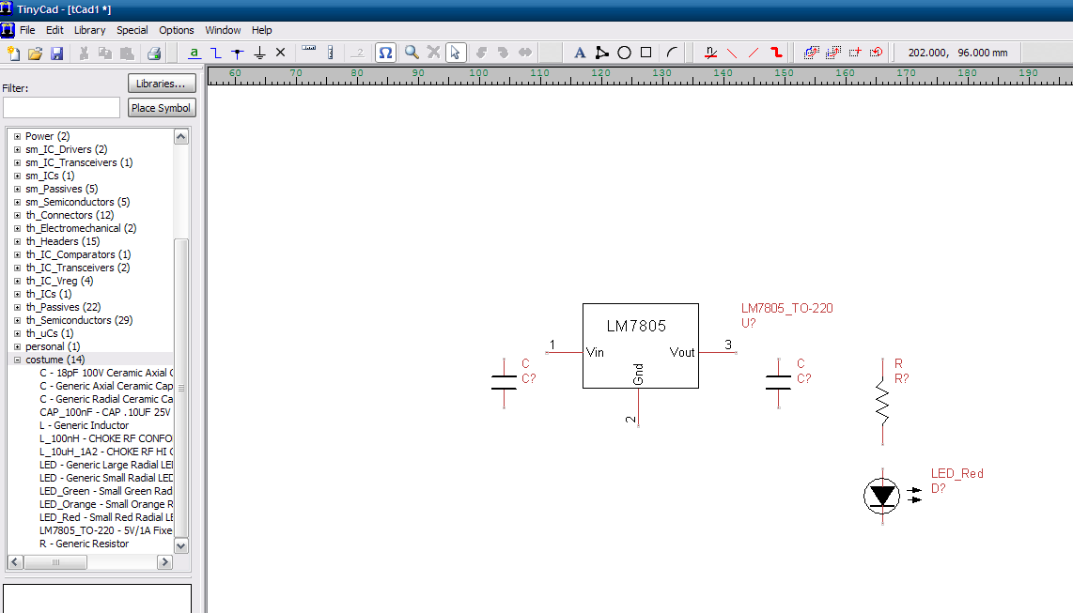Toggle the arrow select pointer tool
Image resolution: width=1073 pixels, height=613 pixels.
tap(455, 54)
